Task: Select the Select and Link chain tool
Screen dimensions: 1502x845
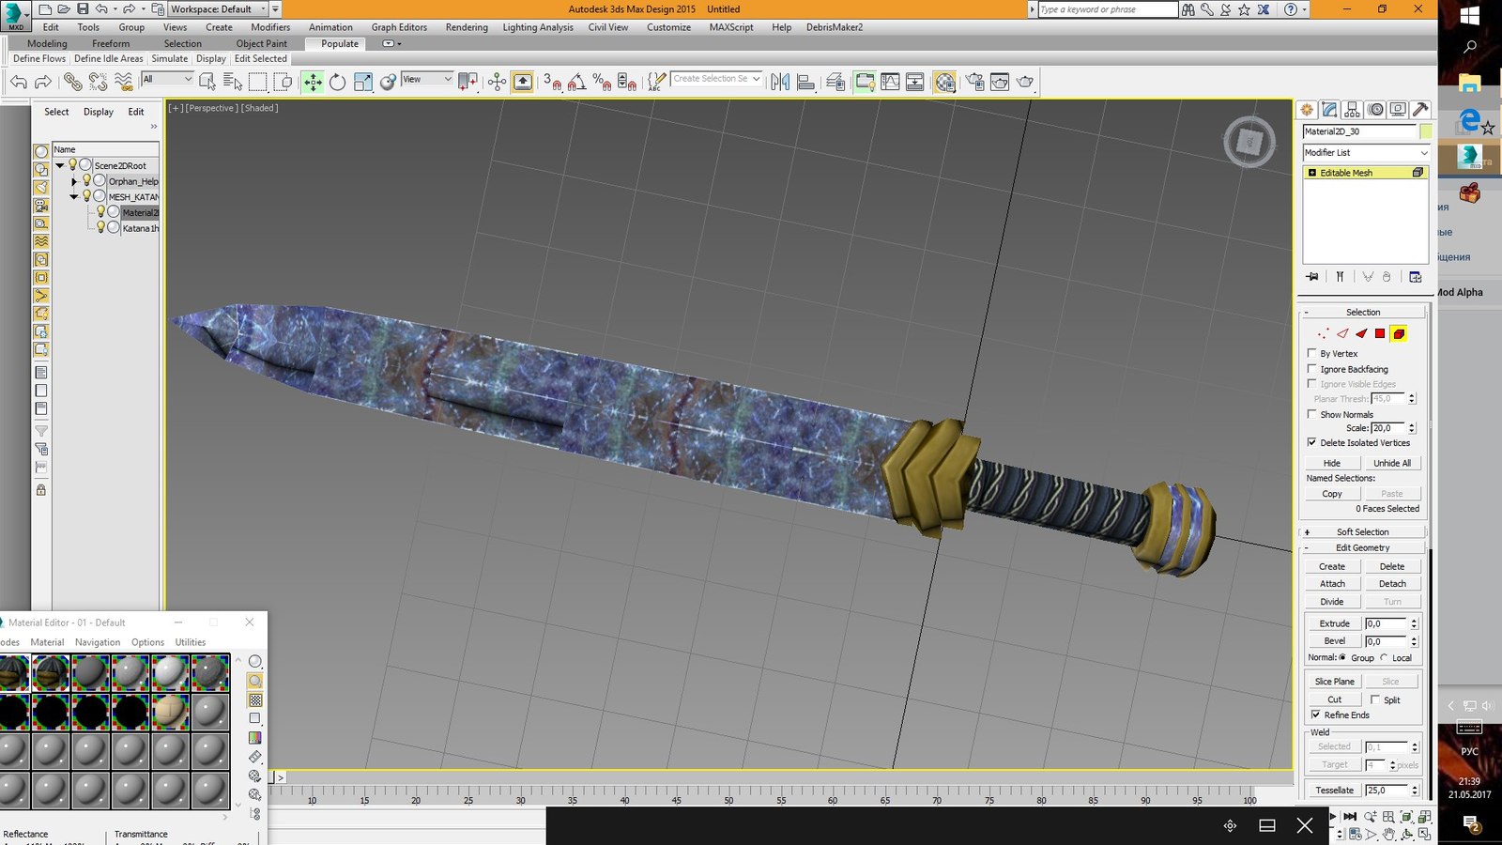Action: tap(72, 83)
